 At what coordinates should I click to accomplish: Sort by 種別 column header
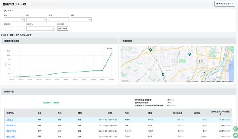tap(80, 113)
